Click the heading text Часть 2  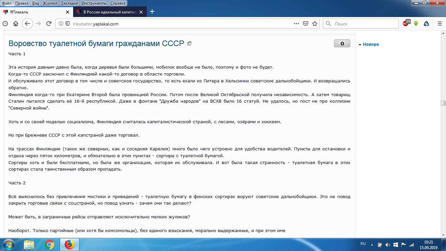[x=17, y=183]
